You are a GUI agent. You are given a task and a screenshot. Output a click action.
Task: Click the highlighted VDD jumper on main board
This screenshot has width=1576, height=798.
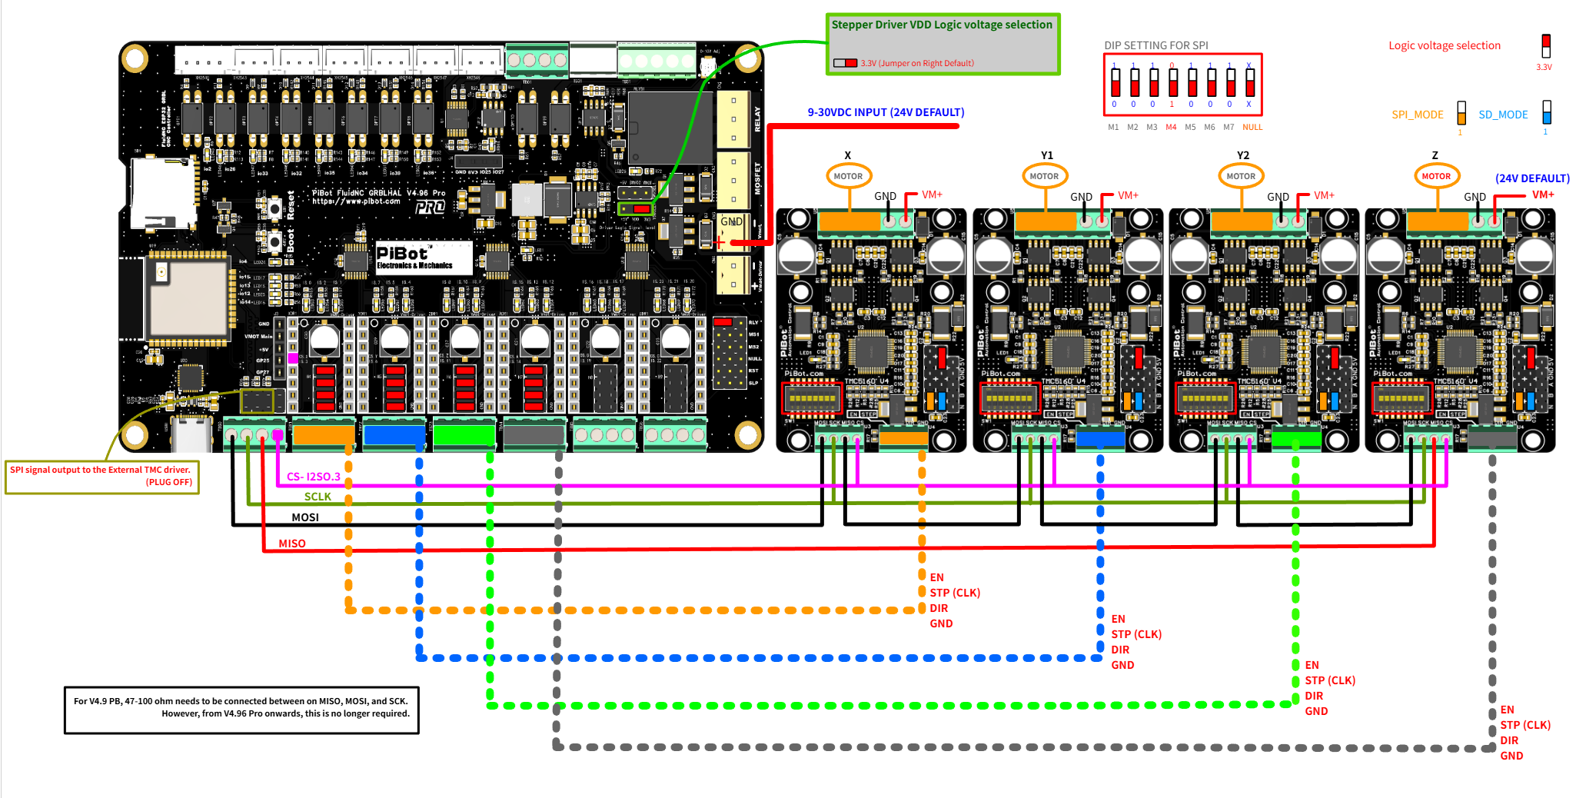(636, 209)
